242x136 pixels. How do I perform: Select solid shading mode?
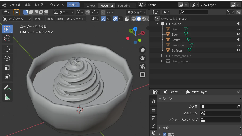coord(139,19)
